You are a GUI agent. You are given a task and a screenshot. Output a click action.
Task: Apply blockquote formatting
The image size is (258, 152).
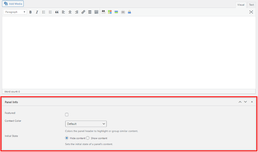(57, 12)
